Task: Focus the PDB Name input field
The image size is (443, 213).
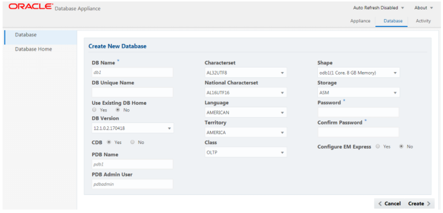Action: (x=132, y=164)
